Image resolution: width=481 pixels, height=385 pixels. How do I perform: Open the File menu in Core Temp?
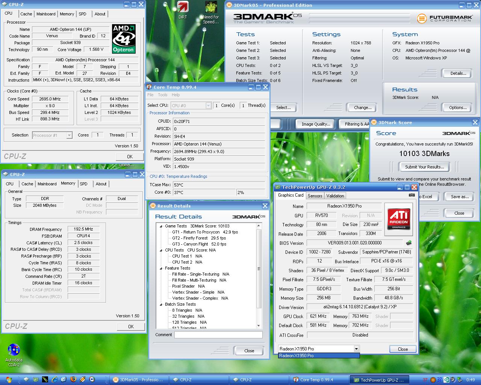click(150, 95)
